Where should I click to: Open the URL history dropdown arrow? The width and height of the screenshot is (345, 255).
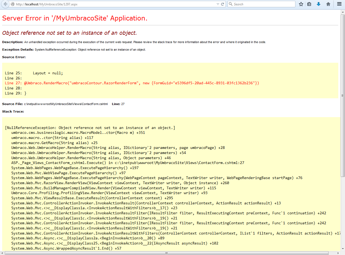218,4
